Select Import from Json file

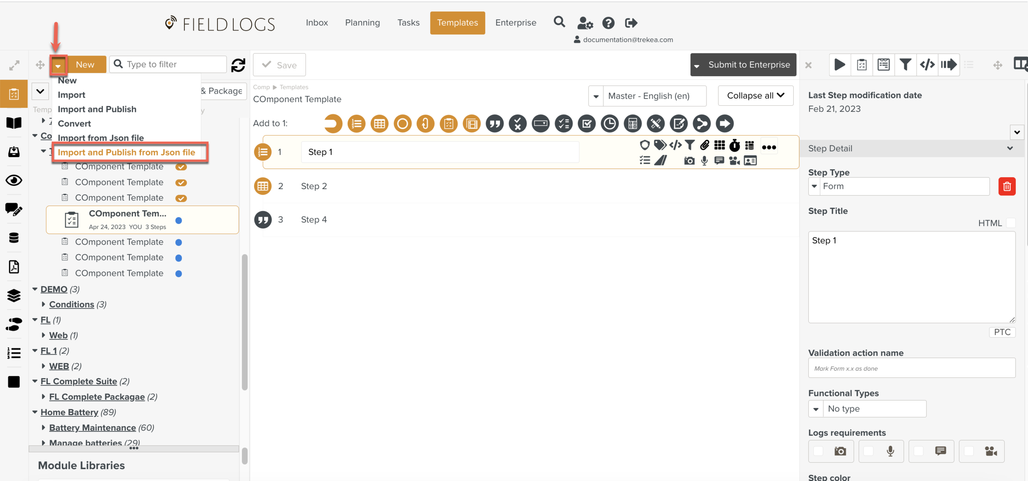coord(101,138)
